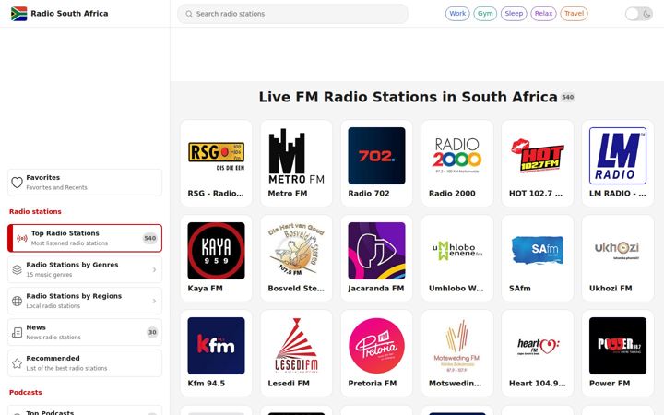Click the Radio stations section heading
Image resolution: width=664 pixels, height=415 pixels.
35,211
